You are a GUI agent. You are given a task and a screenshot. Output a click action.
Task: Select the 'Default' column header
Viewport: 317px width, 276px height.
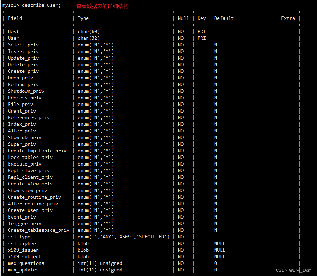[224, 18]
